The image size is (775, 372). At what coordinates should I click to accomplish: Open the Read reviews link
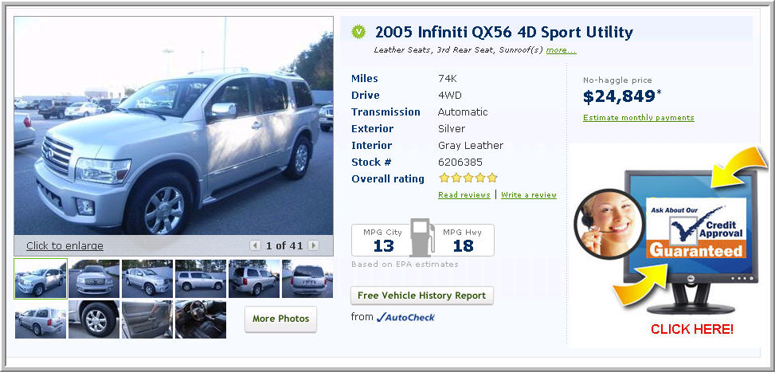tap(464, 194)
